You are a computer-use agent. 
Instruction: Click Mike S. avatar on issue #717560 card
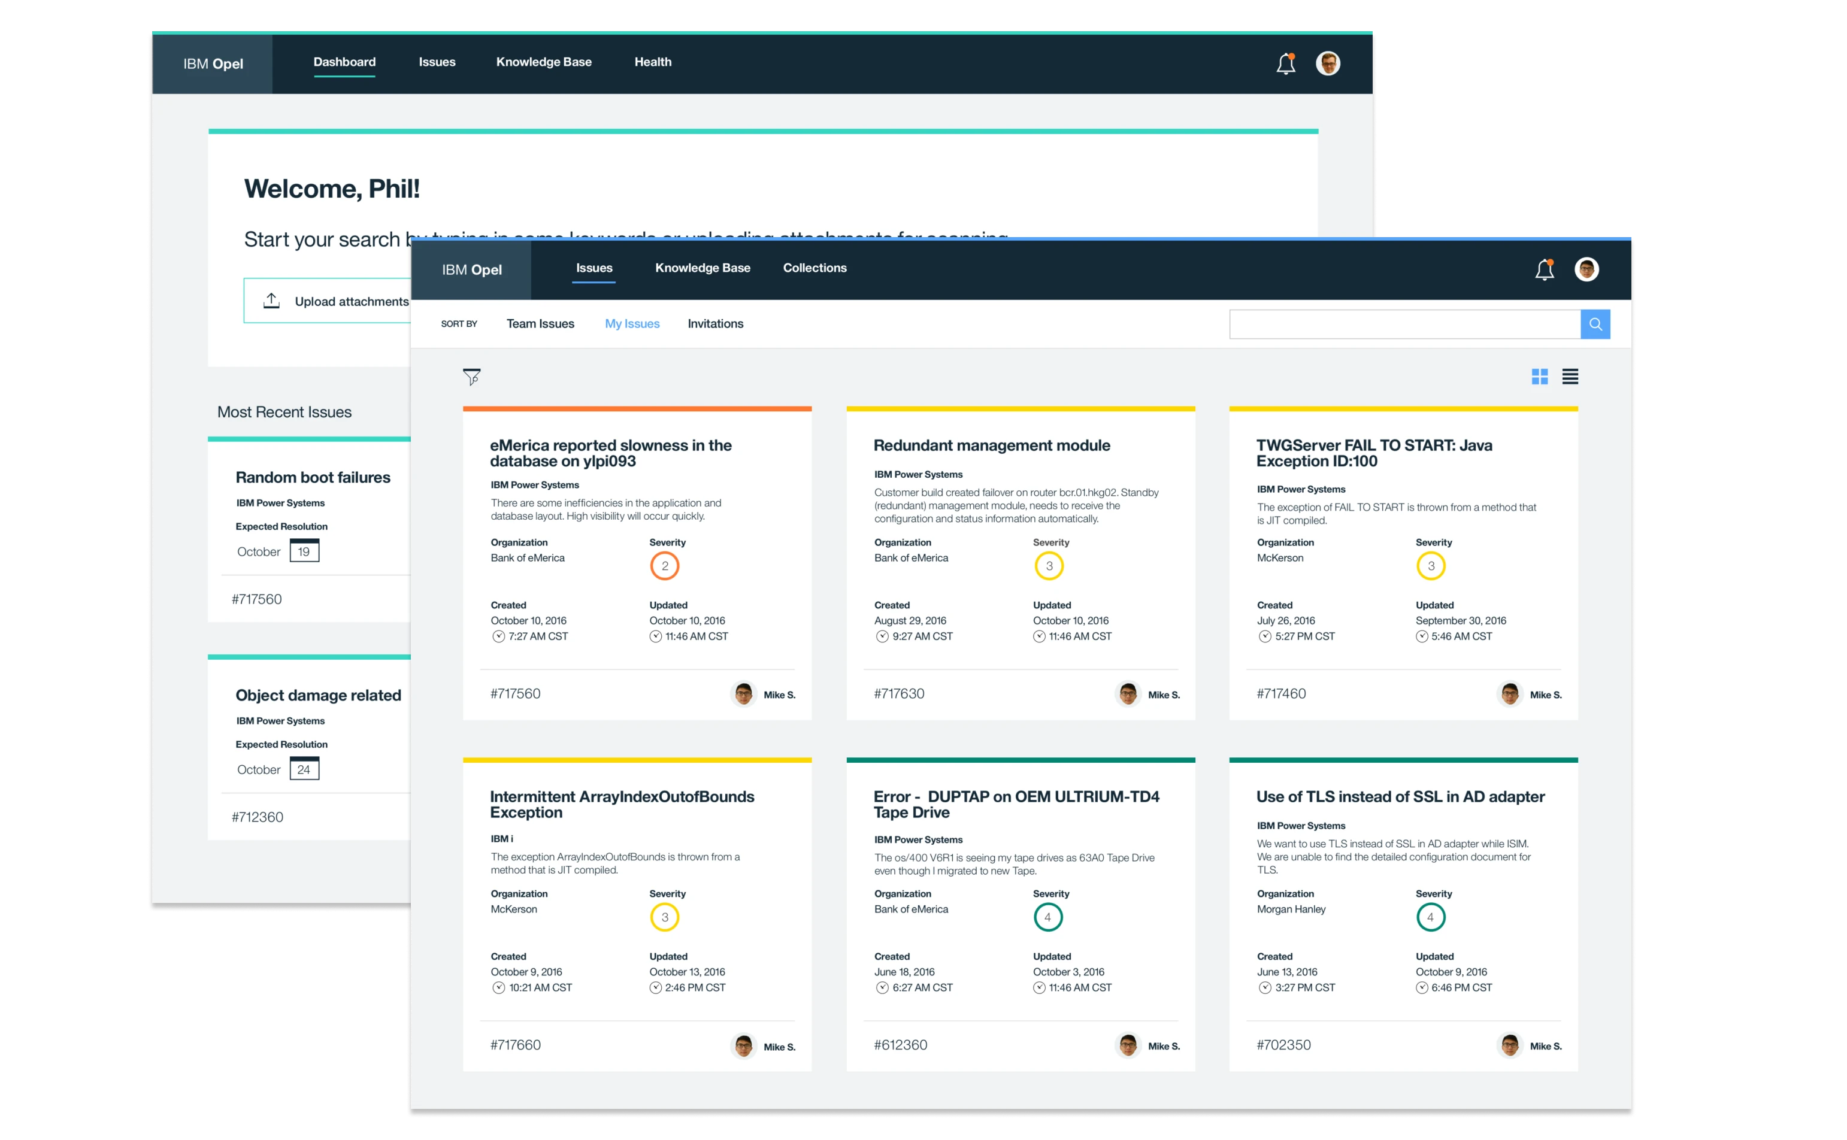[x=744, y=694]
